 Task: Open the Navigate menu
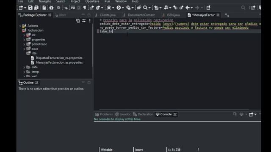pyautogui.click(x=45, y=1)
